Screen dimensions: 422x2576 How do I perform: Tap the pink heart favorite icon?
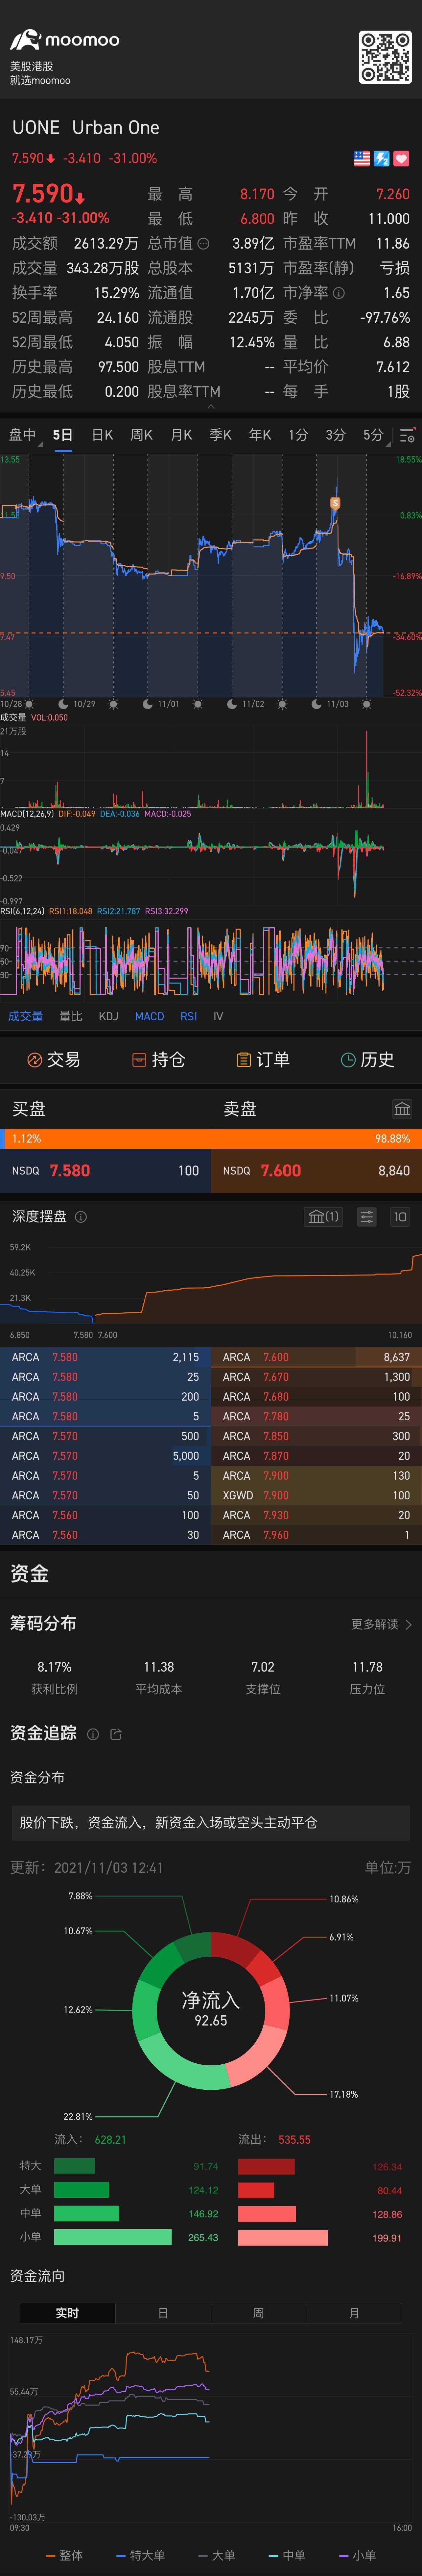[x=401, y=158]
